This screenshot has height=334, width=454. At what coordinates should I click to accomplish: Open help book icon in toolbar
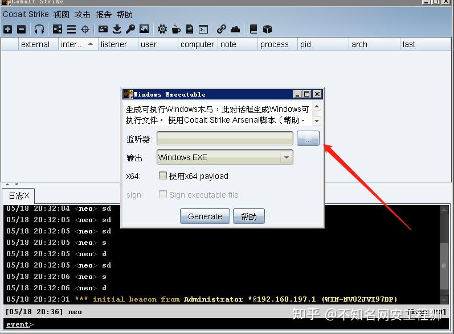click(x=253, y=29)
